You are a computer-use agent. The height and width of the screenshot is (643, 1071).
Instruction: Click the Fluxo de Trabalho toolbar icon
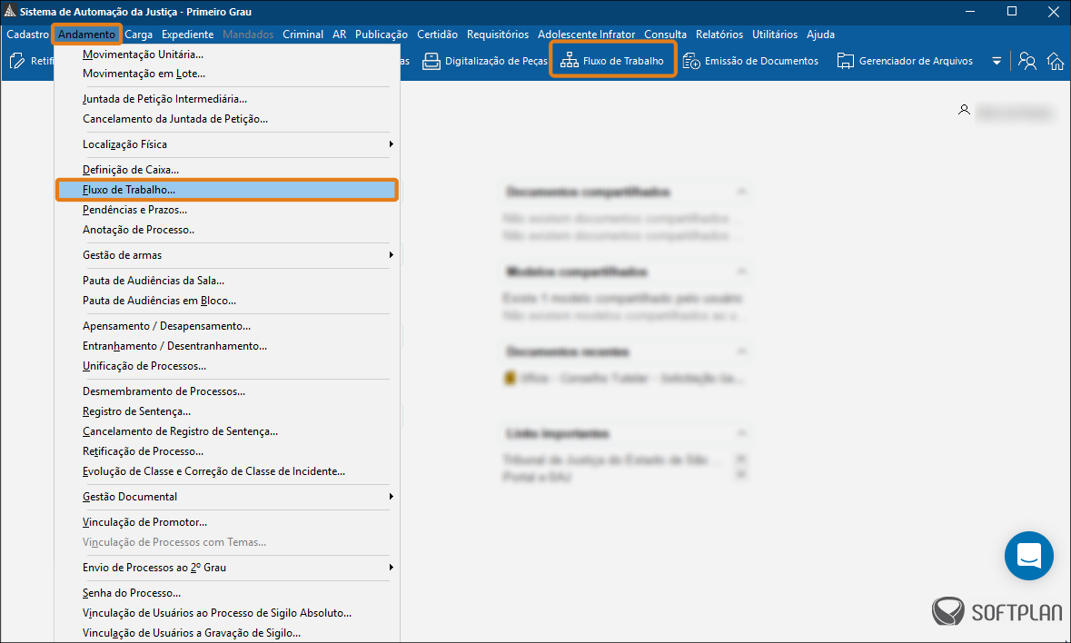569,61
